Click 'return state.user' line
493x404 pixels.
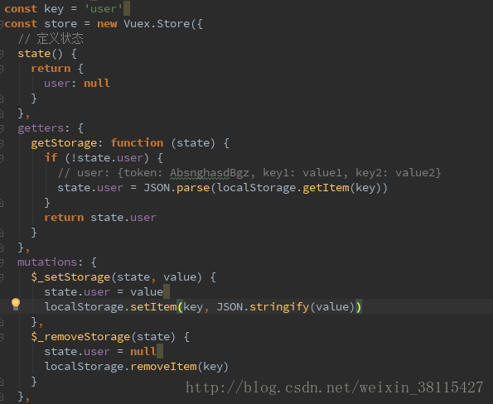100,218
